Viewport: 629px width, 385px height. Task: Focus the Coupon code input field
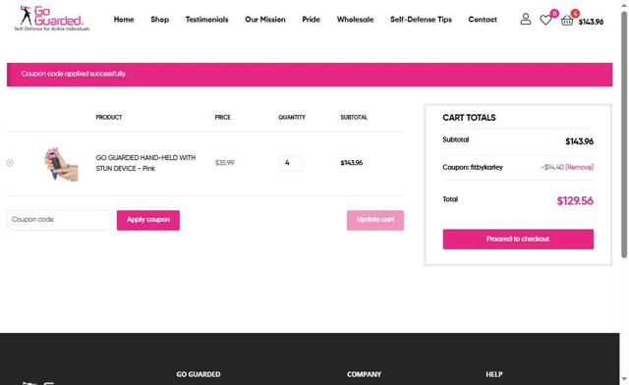(x=59, y=220)
